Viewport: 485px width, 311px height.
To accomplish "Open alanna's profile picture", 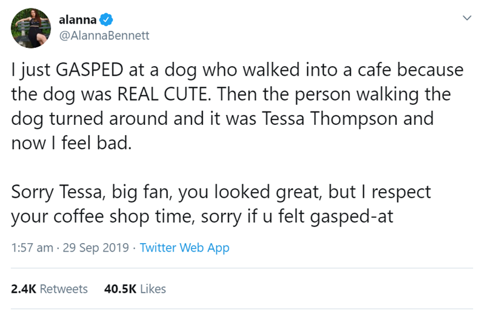I will point(31,27).
